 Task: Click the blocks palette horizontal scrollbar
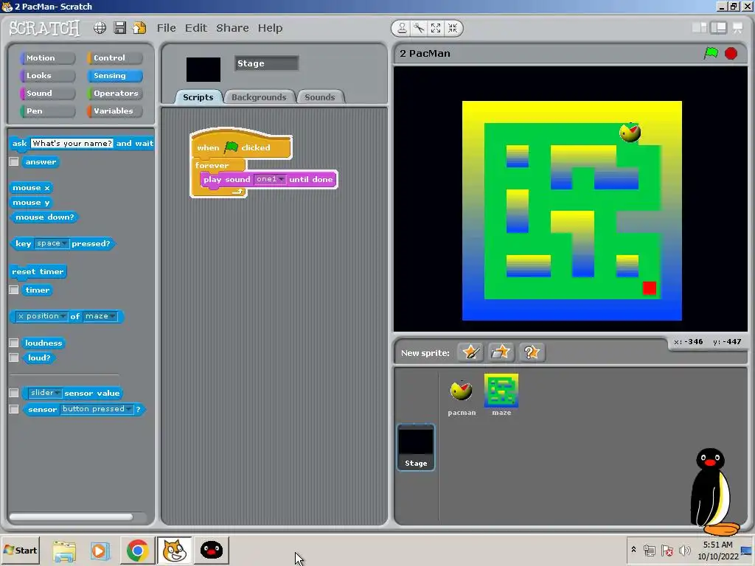pyautogui.click(x=71, y=517)
